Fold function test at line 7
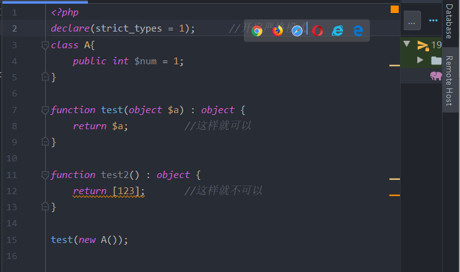Image resolution: width=460 pixels, height=272 pixels. click(45, 110)
